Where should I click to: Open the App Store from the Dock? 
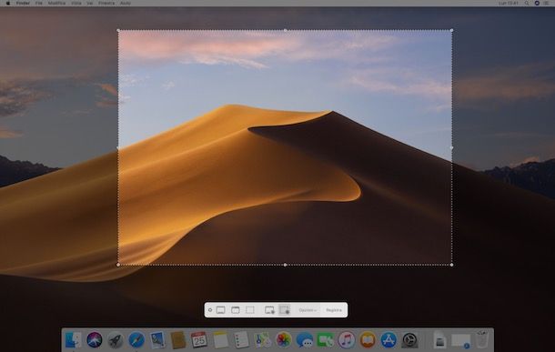point(388,339)
